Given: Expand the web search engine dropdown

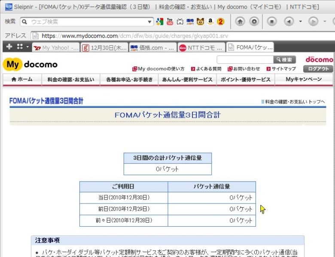Looking at the screenshot, I should point(149,22).
